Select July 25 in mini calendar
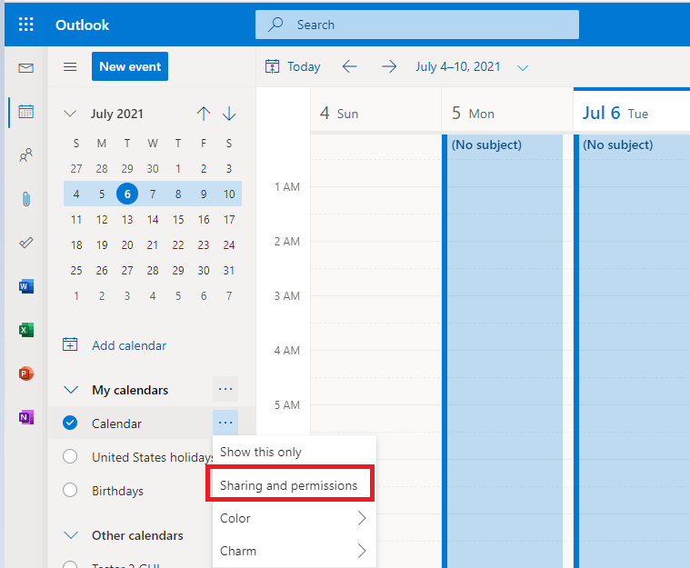 point(76,270)
